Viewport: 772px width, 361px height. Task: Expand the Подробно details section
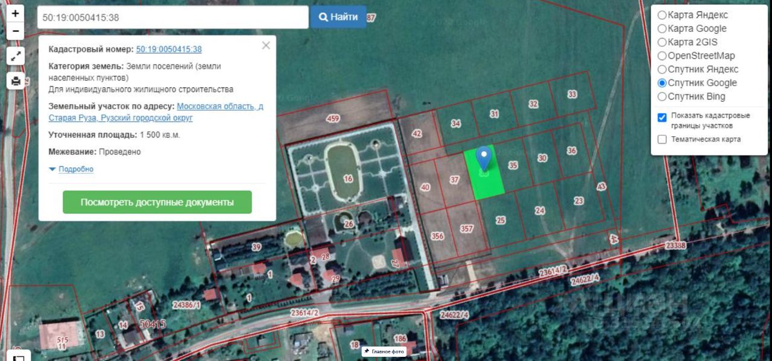point(71,169)
